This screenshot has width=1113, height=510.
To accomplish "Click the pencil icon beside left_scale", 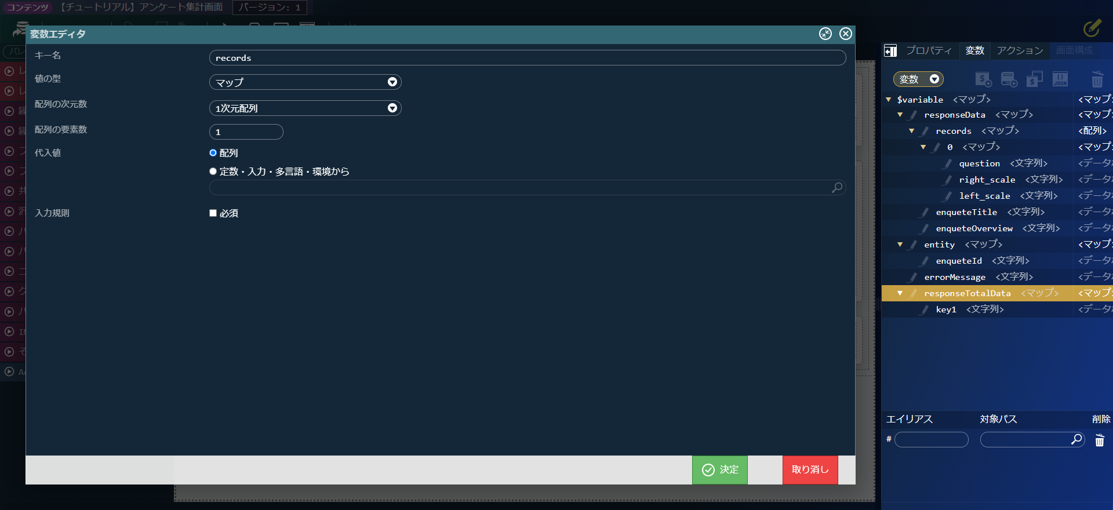I will tap(948, 196).
